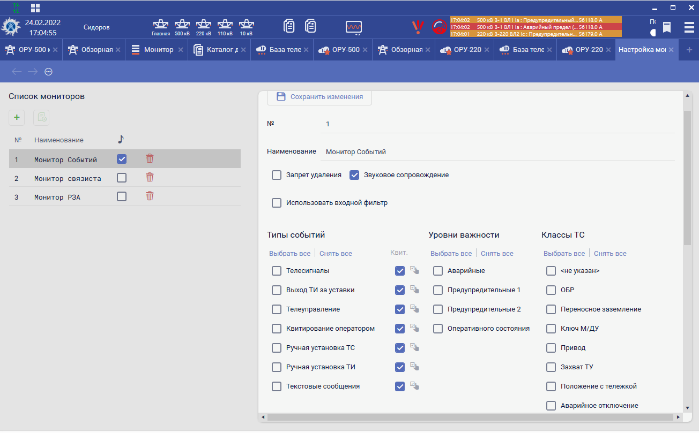This screenshot has height=433, width=699.
Task: Click Выбрать все under Классы ТС
Action: click(564, 254)
